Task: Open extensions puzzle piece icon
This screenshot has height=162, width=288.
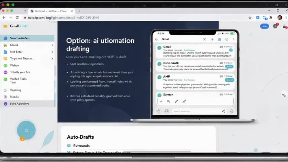Action: (271, 18)
